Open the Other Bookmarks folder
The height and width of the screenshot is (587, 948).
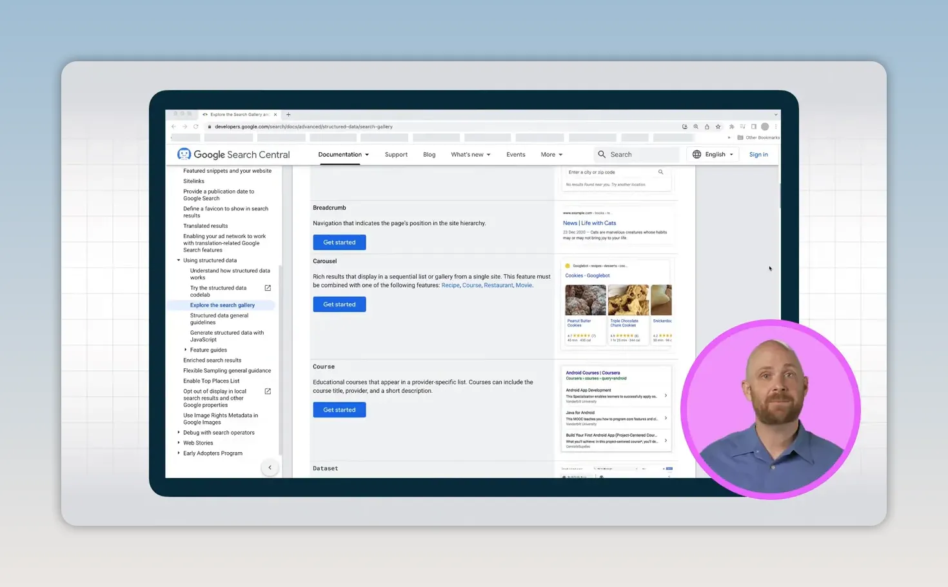(x=758, y=137)
